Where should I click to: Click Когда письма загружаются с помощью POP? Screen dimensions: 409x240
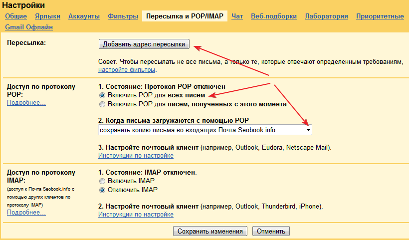(x=174, y=121)
